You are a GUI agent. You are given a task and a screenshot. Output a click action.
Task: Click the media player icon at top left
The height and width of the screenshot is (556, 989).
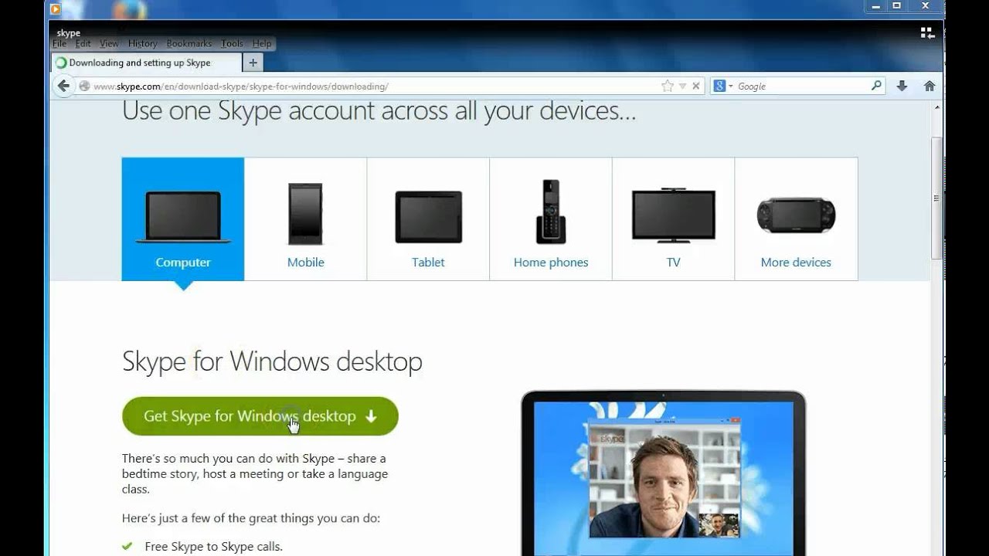(55, 9)
